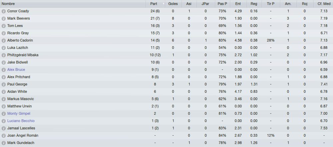
Task: Open the info icon beside Mark Beevers
Action: coord(3,19)
